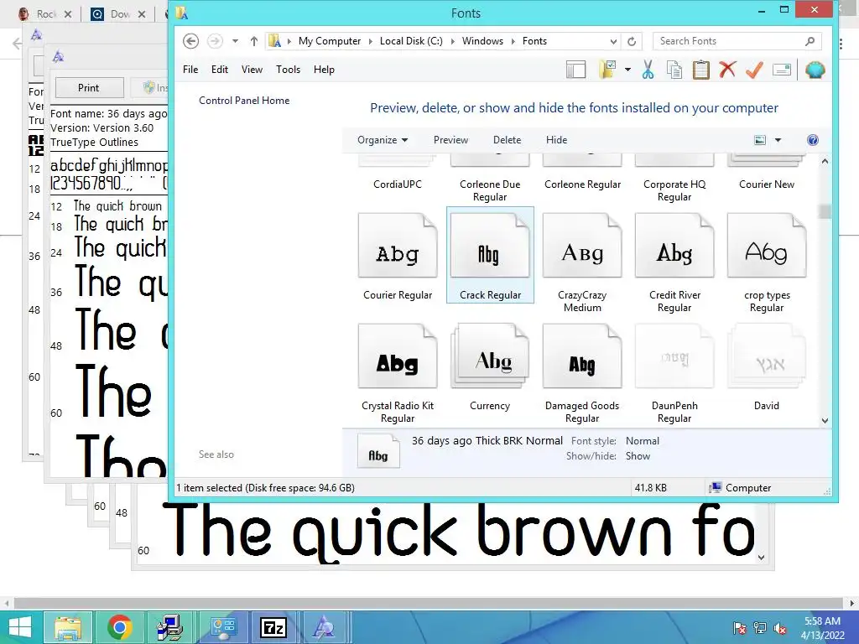Click the Courier New font label
This screenshot has height=644, width=859.
[767, 184]
